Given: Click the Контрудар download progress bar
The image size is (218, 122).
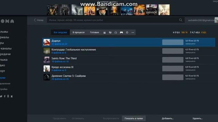Looking at the screenshot, I should 173,51.
